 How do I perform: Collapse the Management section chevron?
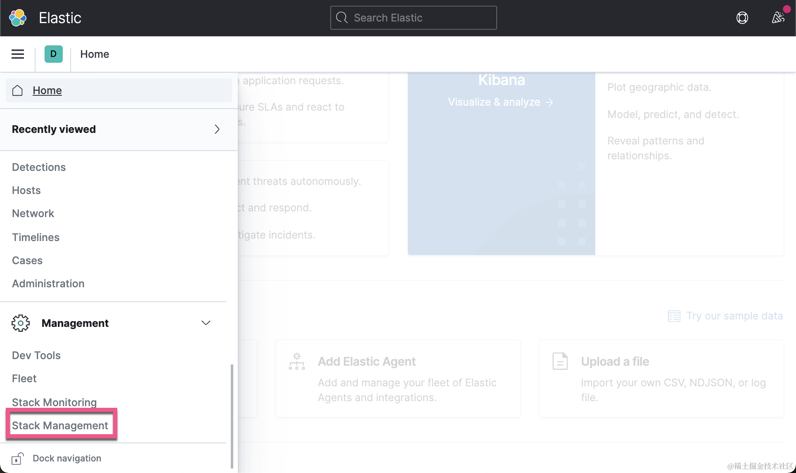(x=206, y=323)
